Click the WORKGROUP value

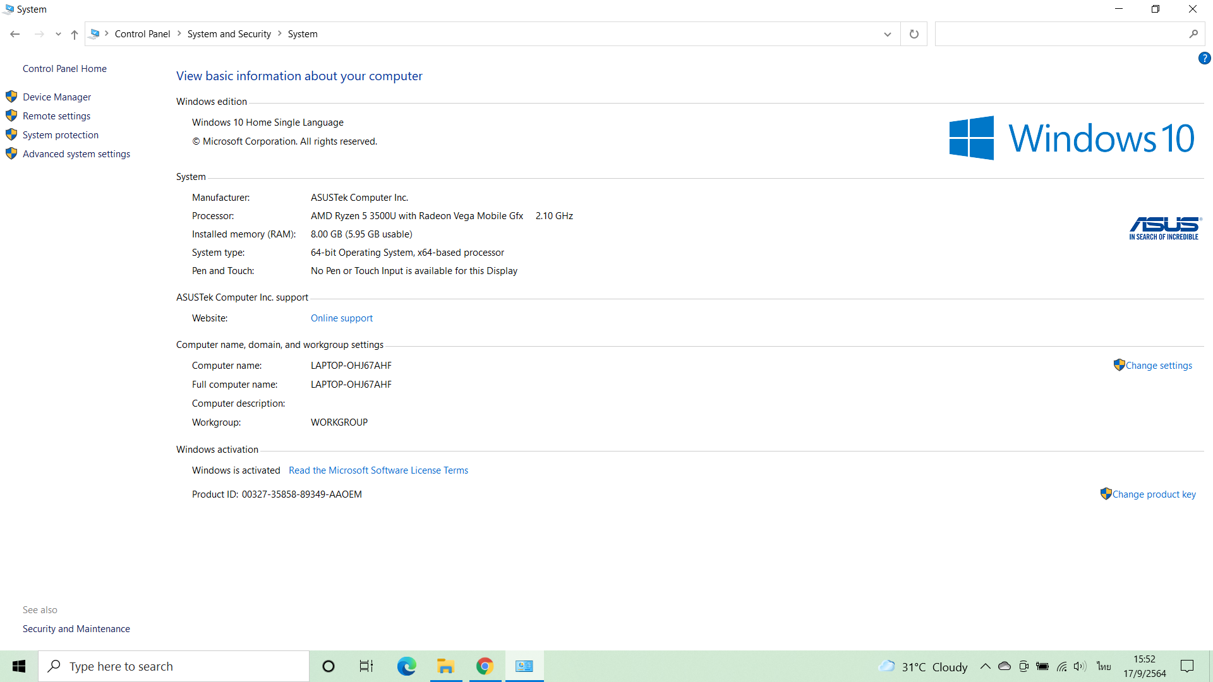tap(339, 422)
